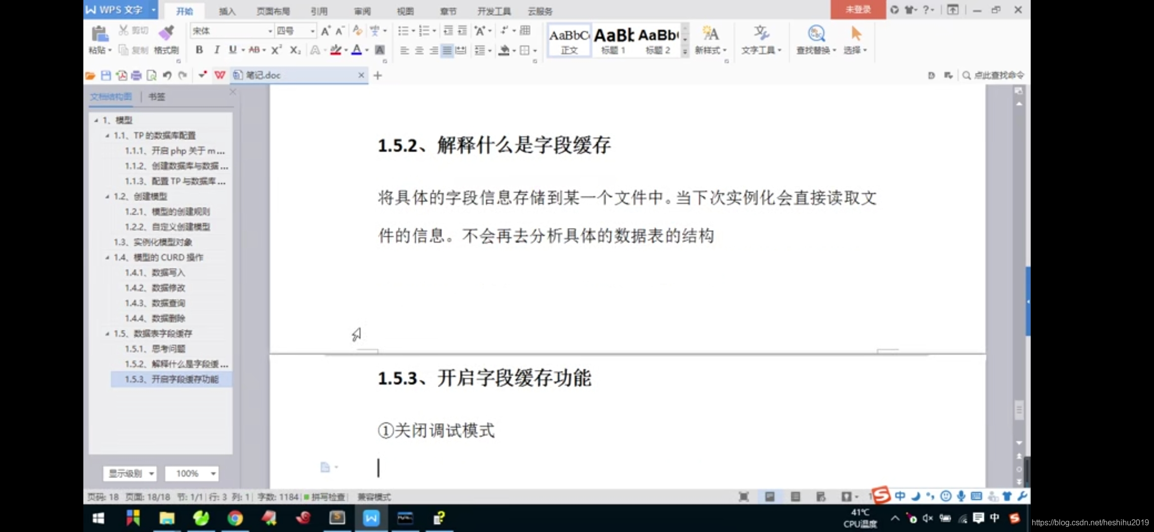
Task: Open the 100% zoom dropdown in sidebar
Action: tap(191, 473)
